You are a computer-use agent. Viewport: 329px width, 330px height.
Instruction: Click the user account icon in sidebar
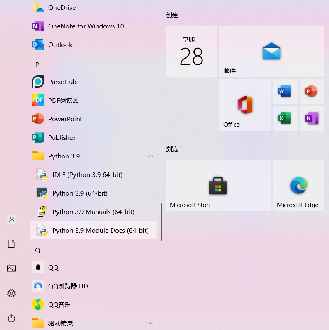[x=12, y=219]
